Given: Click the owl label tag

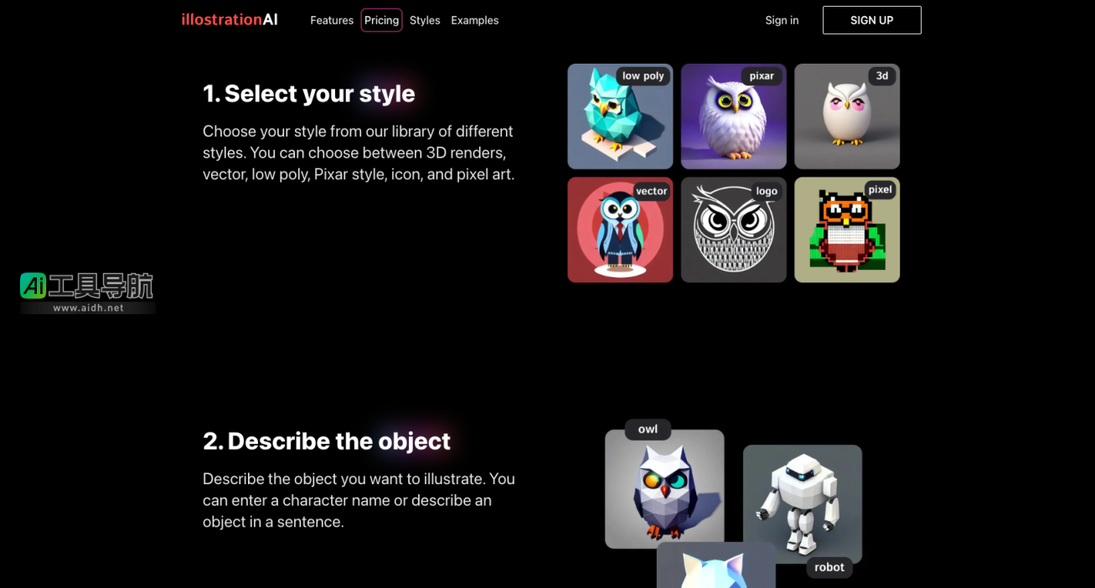Looking at the screenshot, I should tap(648, 429).
